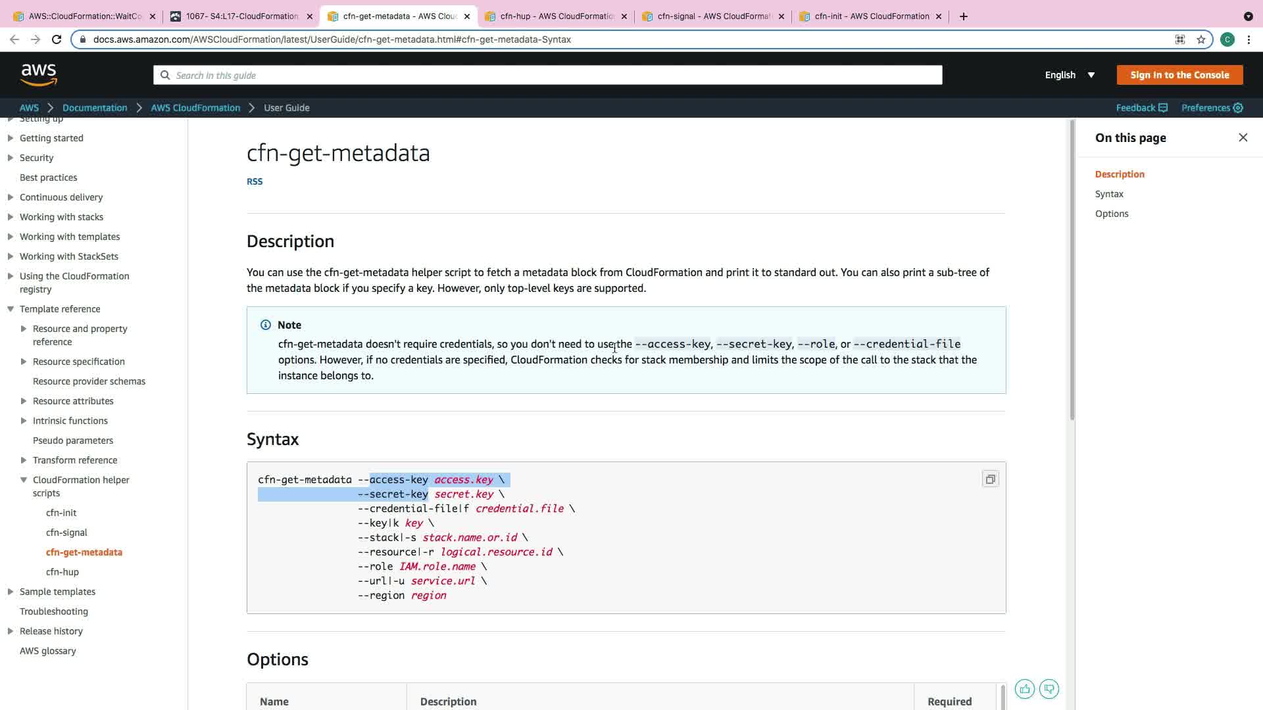Expand the Sample templates section
Image resolution: width=1263 pixels, height=710 pixels.
[11, 592]
